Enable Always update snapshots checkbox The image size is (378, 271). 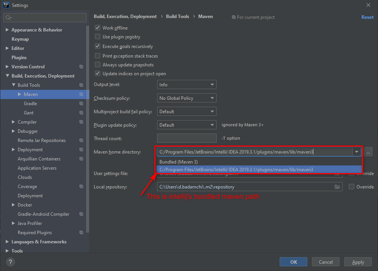98,64
